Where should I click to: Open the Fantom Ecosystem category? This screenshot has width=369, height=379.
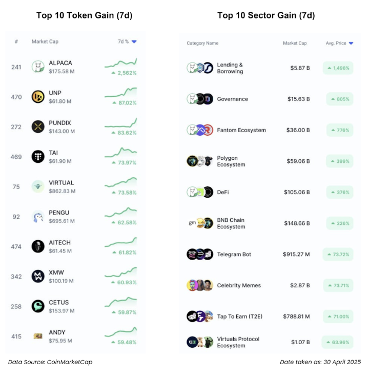pyautogui.click(x=241, y=130)
